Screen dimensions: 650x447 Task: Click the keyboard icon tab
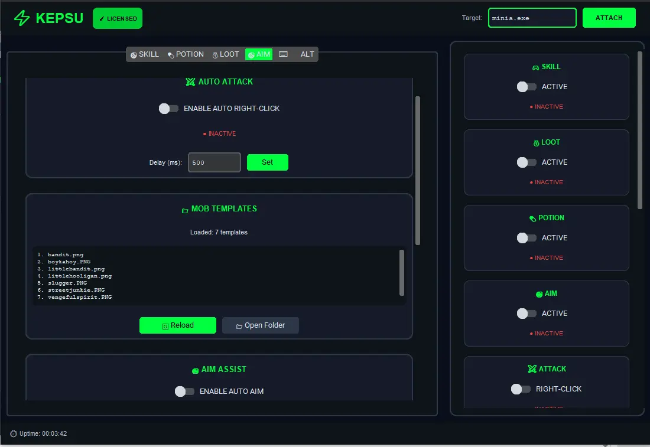click(x=283, y=54)
